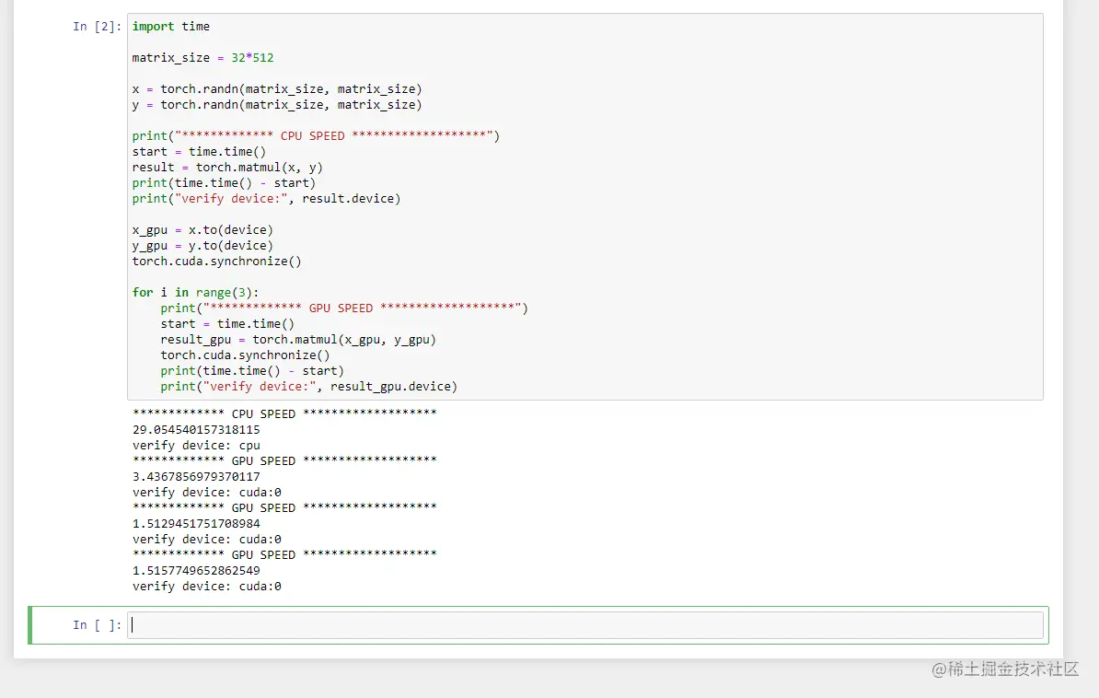Image resolution: width=1099 pixels, height=698 pixels.
Task: Click the 'matrix_size = 32*512' line
Action: point(202,57)
